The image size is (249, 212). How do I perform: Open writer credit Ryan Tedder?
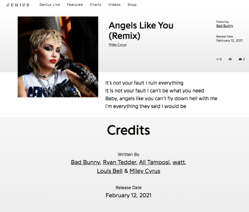click(x=120, y=162)
